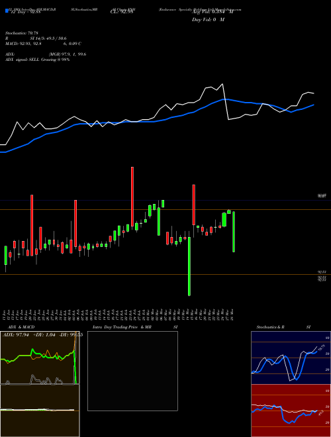Click the peak of the white price line

pyautogui.click(x=222, y=84)
